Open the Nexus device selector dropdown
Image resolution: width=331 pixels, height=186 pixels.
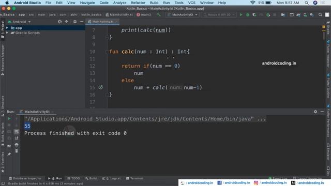tap(219, 15)
